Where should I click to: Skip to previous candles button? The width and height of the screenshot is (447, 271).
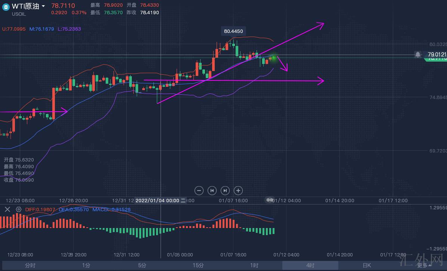212,191
